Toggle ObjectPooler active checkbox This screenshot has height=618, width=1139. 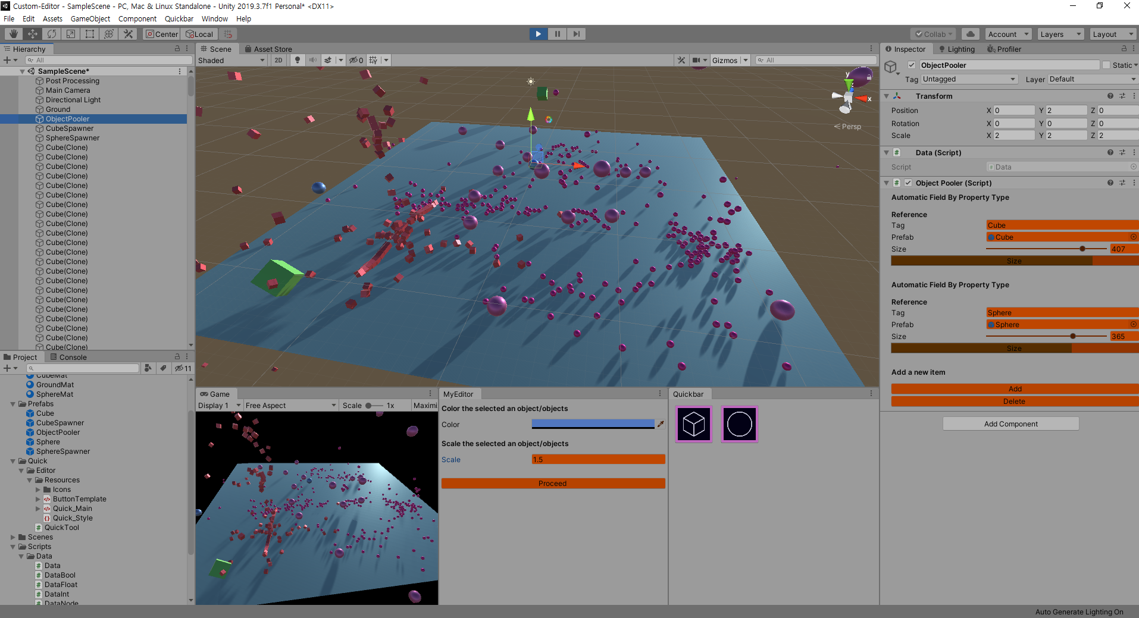pyautogui.click(x=911, y=65)
